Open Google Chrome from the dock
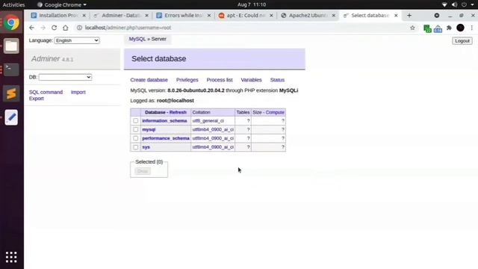Viewport: 478px width, 269px height. (x=12, y=22)
